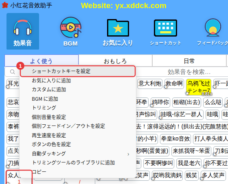
Task: Click the red flower app logo
Action: tap(5, 5)
